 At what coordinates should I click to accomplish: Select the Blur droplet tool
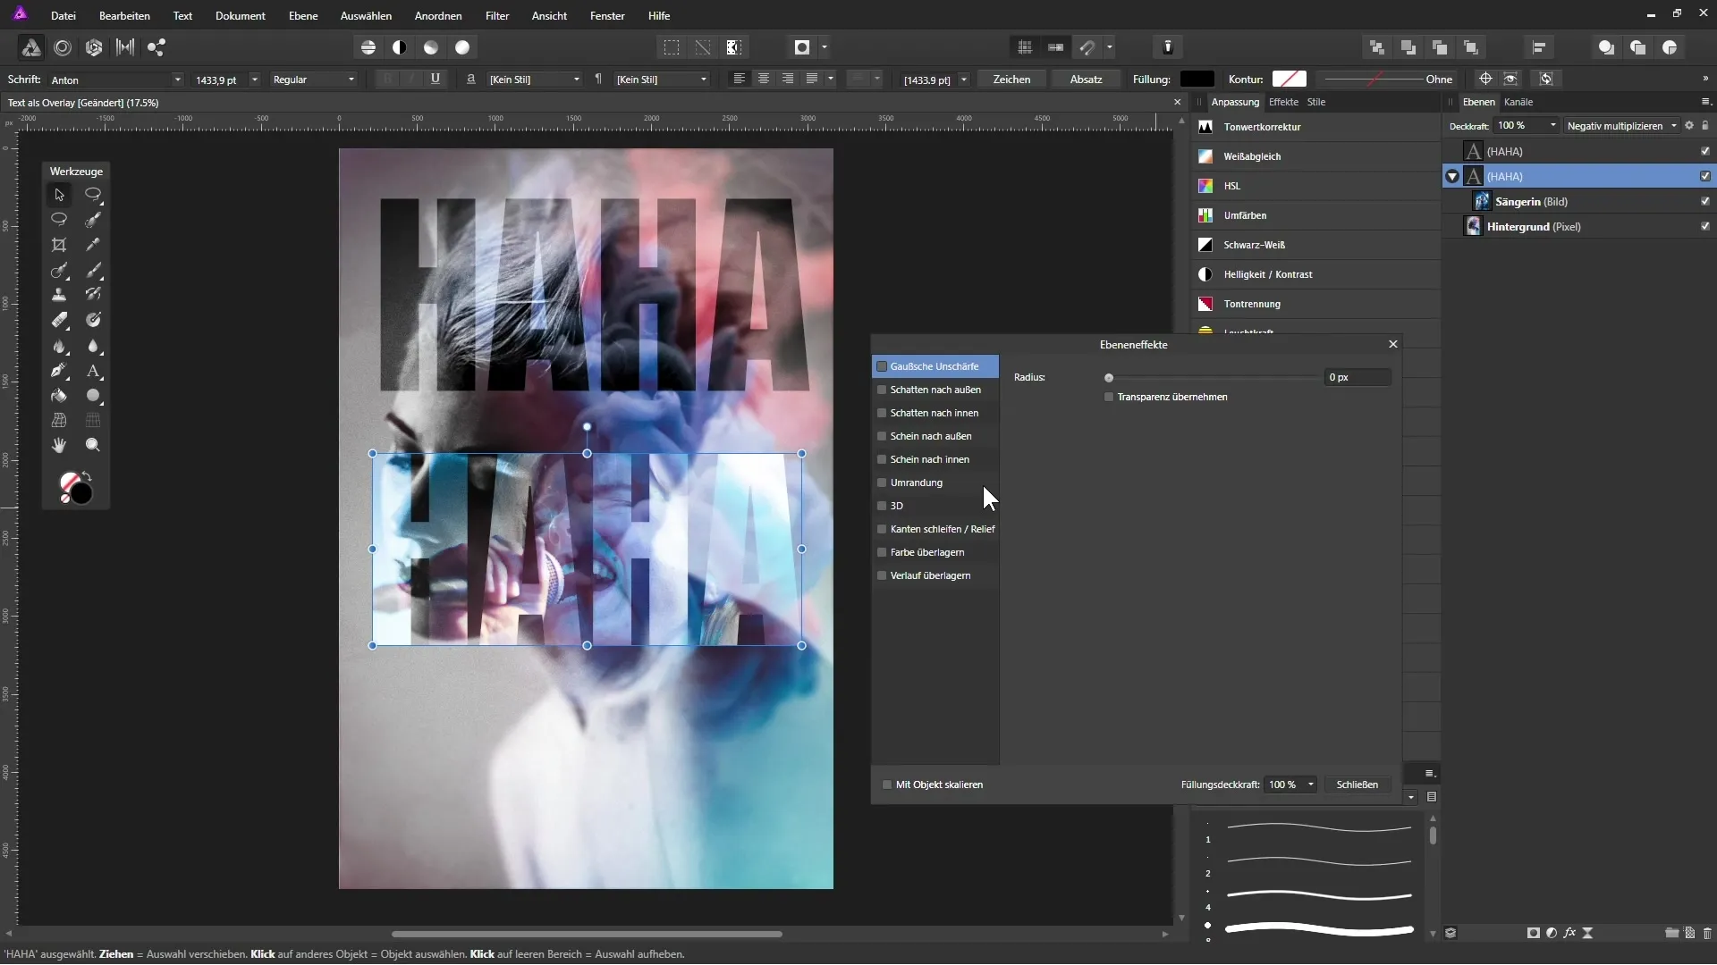(93, 346)
